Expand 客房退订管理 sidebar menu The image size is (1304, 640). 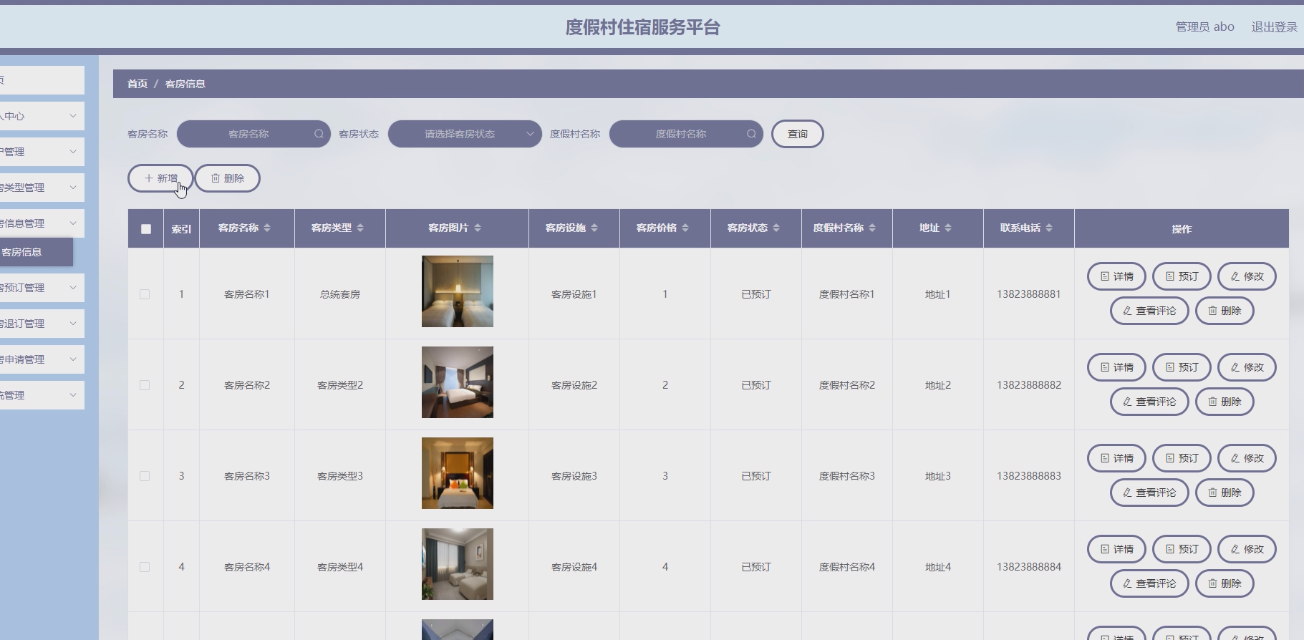(x=41, y=324)
